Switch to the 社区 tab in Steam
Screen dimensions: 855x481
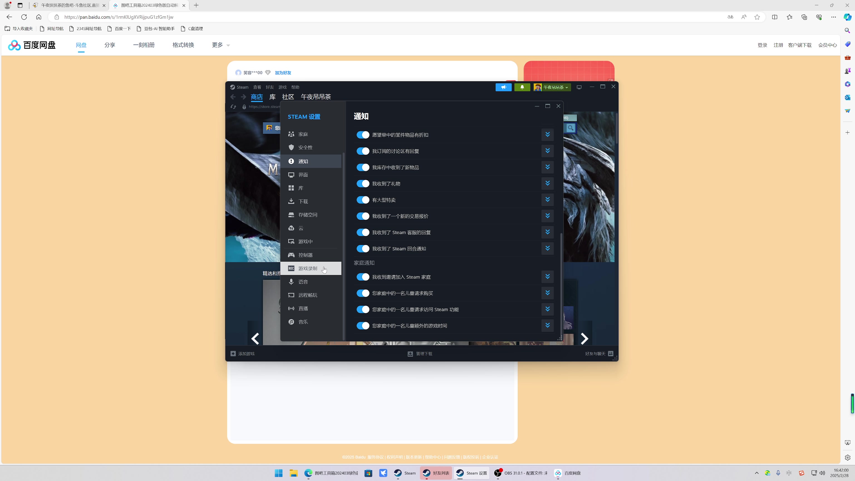point(288,97)
